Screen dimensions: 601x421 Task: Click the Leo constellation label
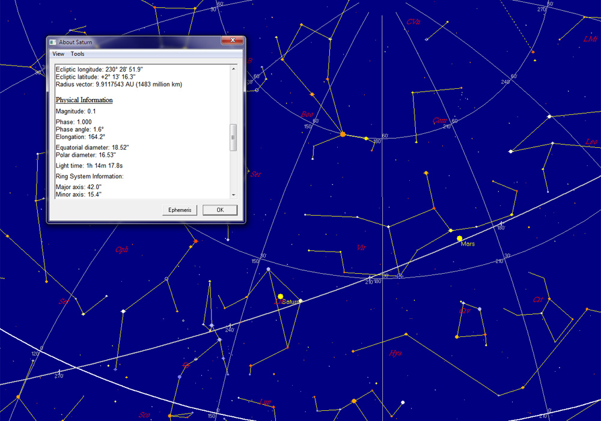(x=591, y=142)
